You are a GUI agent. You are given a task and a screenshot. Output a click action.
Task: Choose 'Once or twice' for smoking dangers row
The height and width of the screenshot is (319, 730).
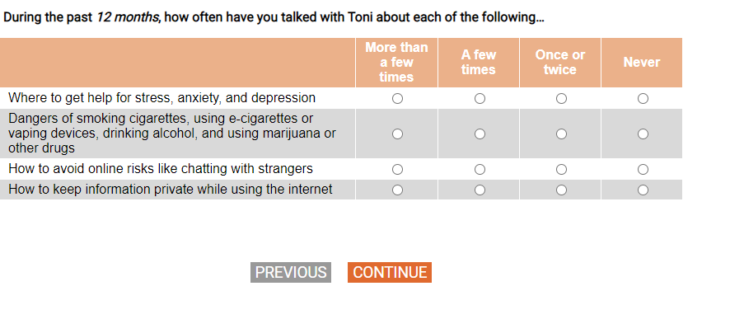point(561,134)
